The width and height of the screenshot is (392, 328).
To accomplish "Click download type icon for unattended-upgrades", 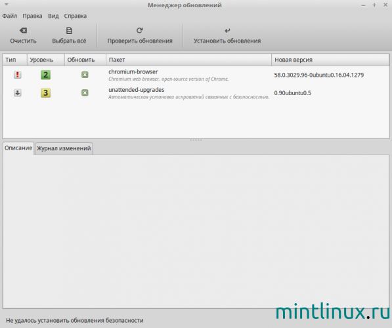I will [x=17, y=92].
